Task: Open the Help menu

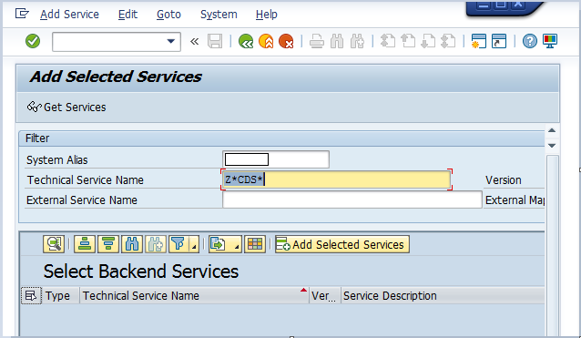Action: (x=267, y=15)
